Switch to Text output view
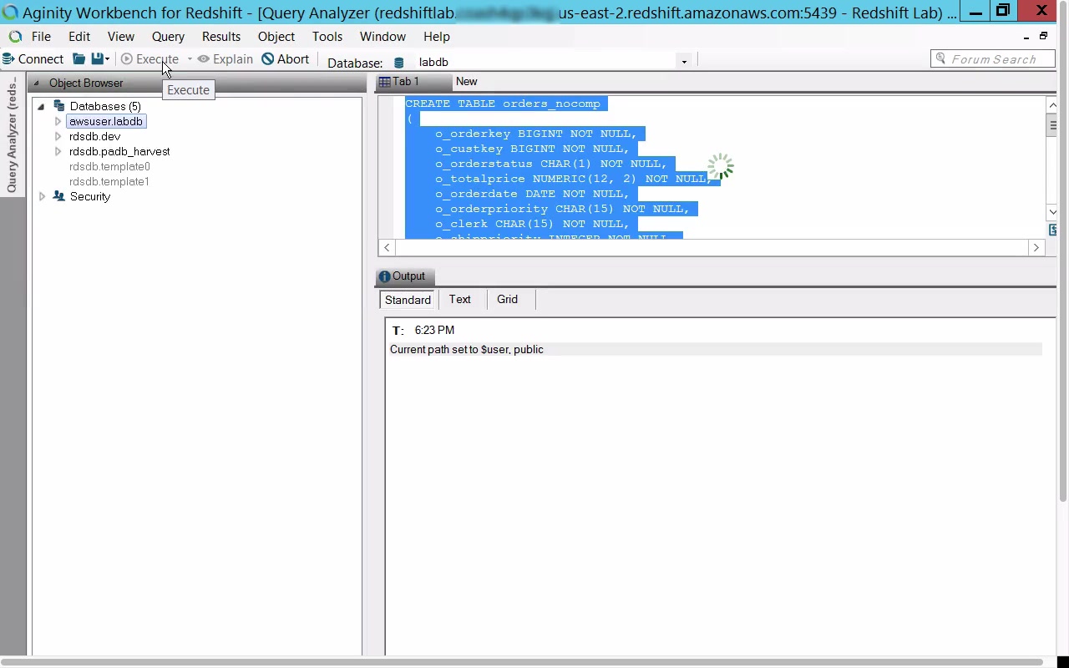This screenshot has height=668, width=1069. [460, 300]
